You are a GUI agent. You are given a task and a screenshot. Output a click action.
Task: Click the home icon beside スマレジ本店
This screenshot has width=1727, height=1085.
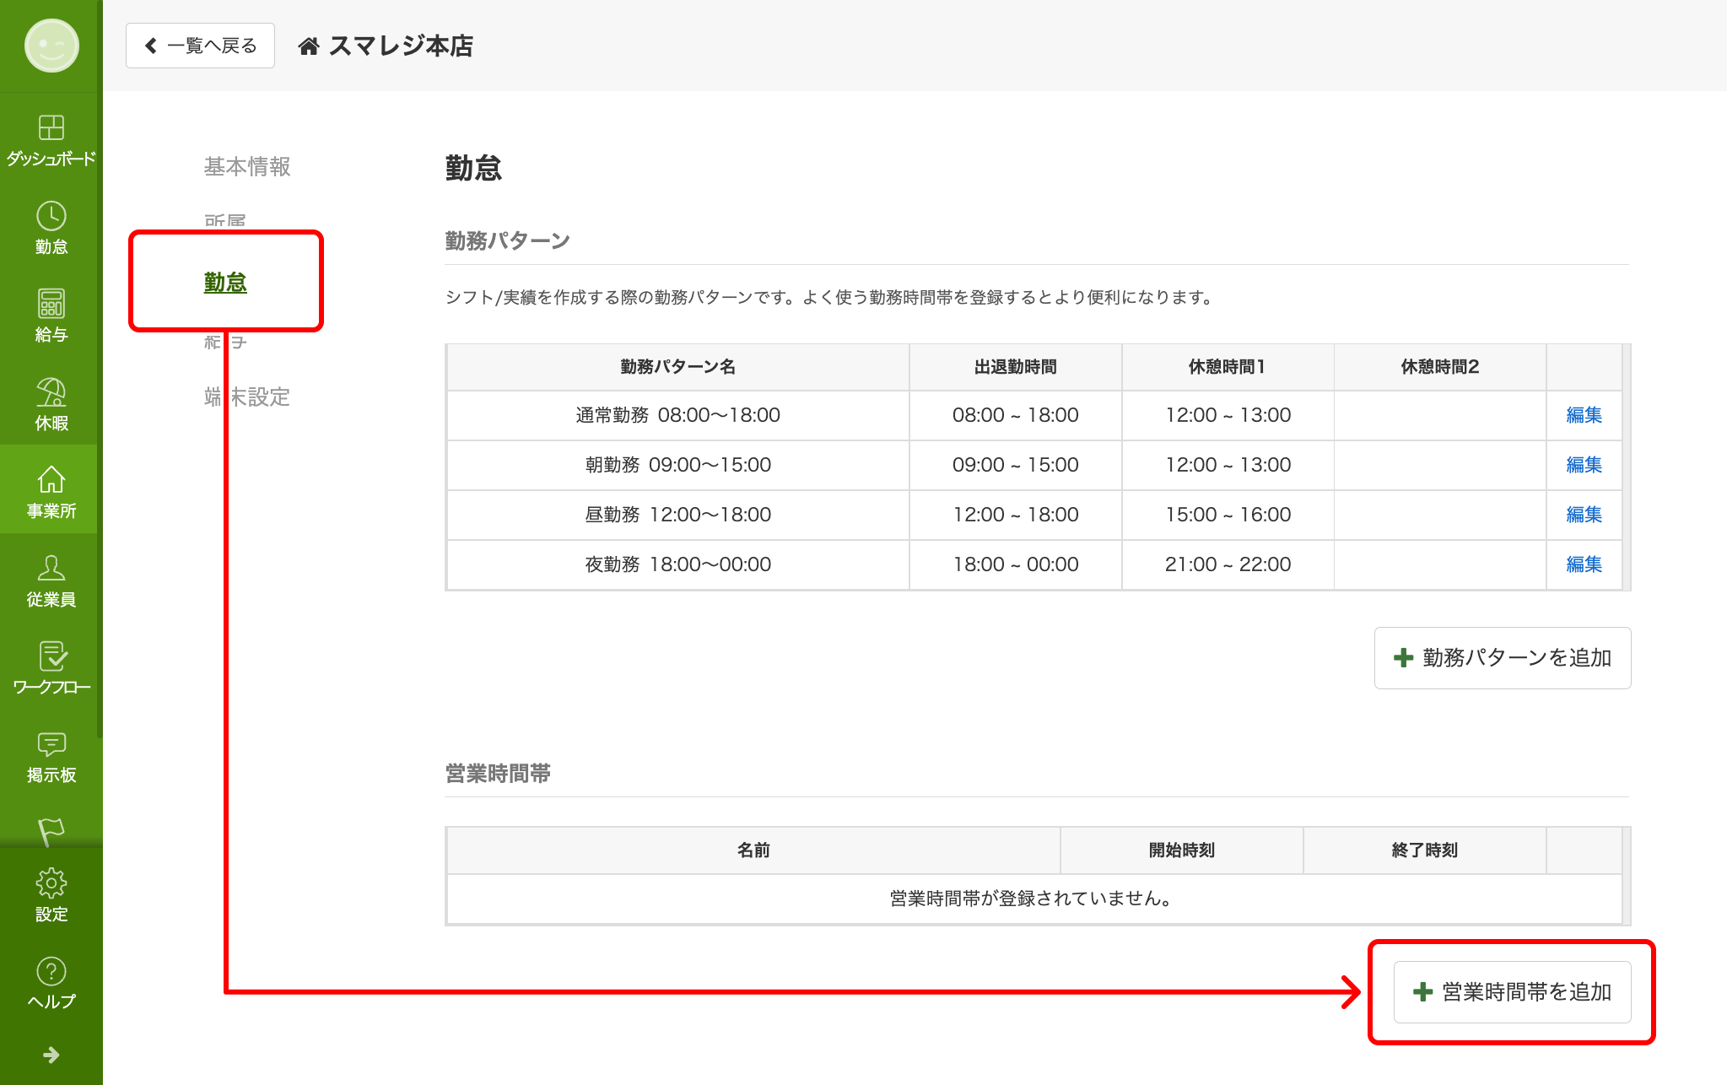pyautogui.click(x=309, y=46)
